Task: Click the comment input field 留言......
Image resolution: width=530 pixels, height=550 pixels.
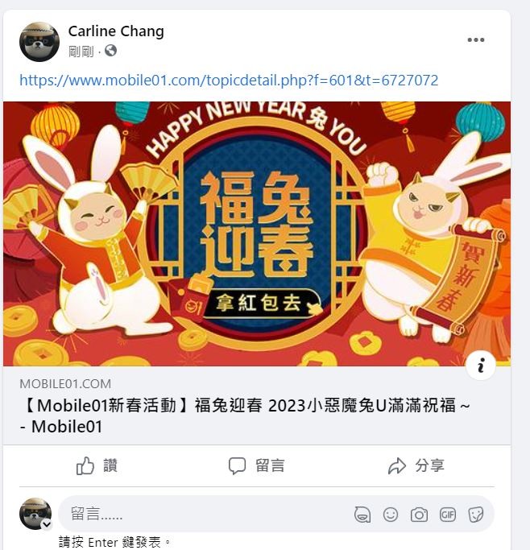Action: pyautogui.click(x=204, y=514)
